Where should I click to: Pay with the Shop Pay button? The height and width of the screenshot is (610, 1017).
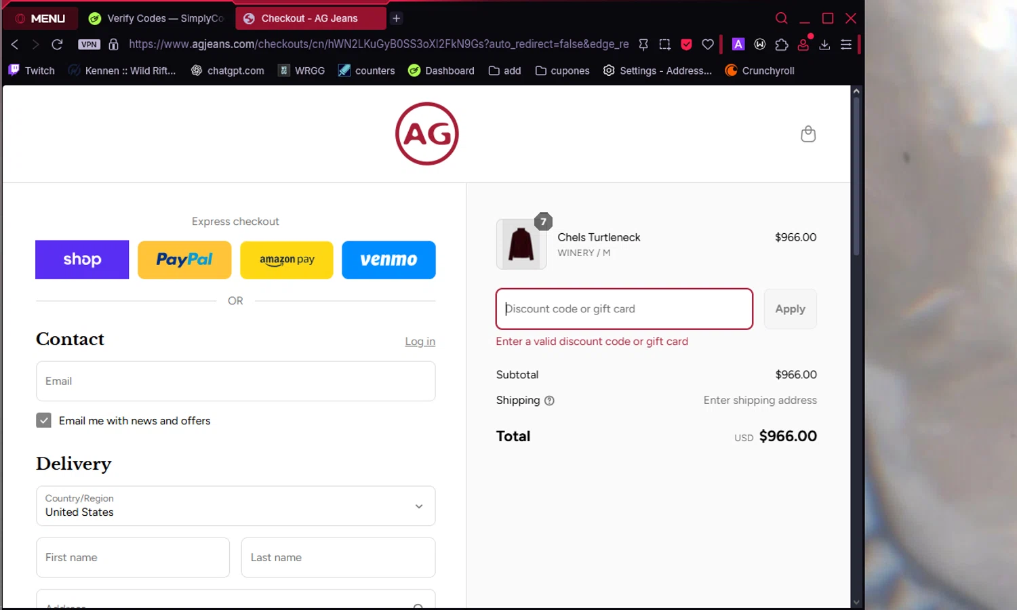pyautogui.click(x=82, y=260)
